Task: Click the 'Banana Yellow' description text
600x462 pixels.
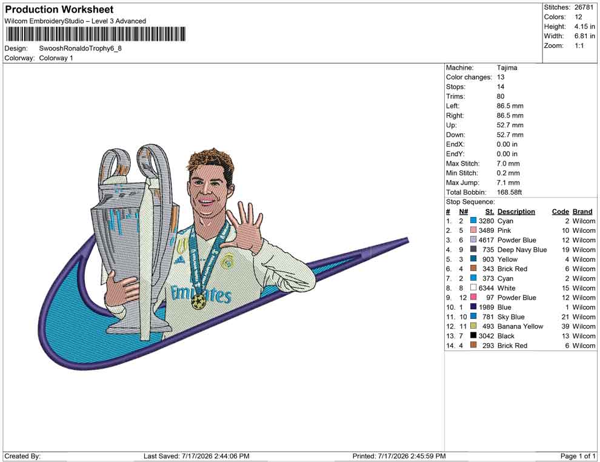Action: 520,326
